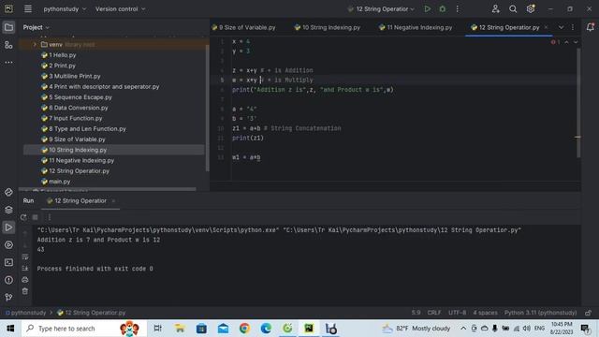Open Layers tool window icon
The width and height of the screenshot is (599, 337).
[8, 210]
